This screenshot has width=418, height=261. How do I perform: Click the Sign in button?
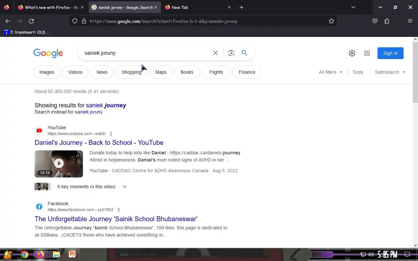point(391,53)
